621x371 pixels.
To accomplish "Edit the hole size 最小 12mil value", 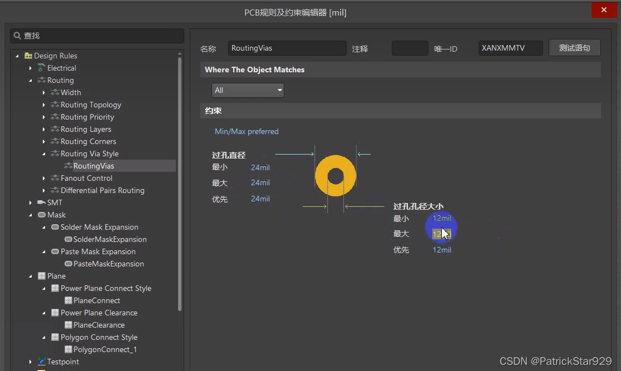I will pos(442,218).
